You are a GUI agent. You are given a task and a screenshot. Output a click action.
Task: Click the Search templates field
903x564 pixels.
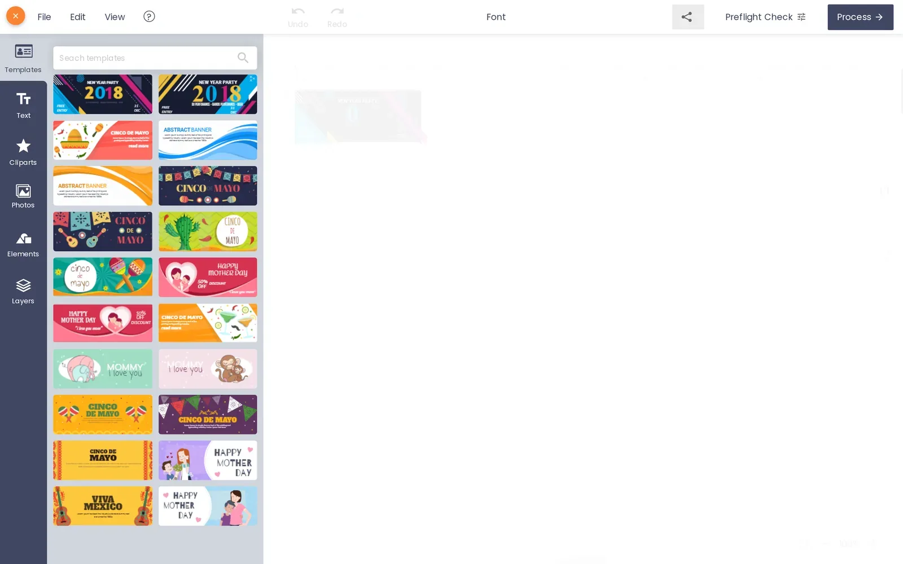155,58
